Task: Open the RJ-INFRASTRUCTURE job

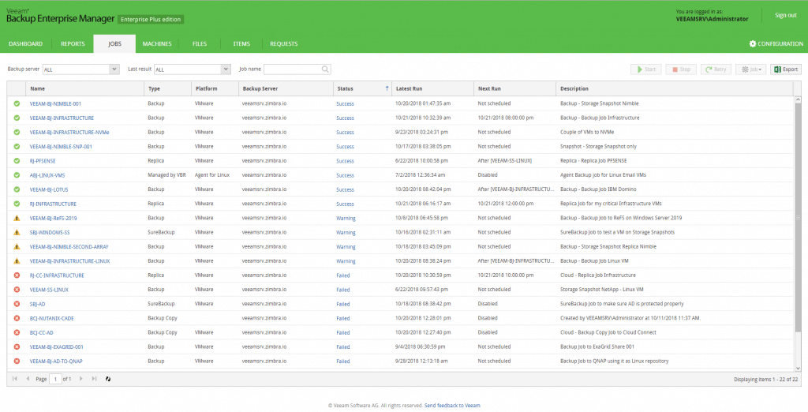Action: [x=53, y=204]
